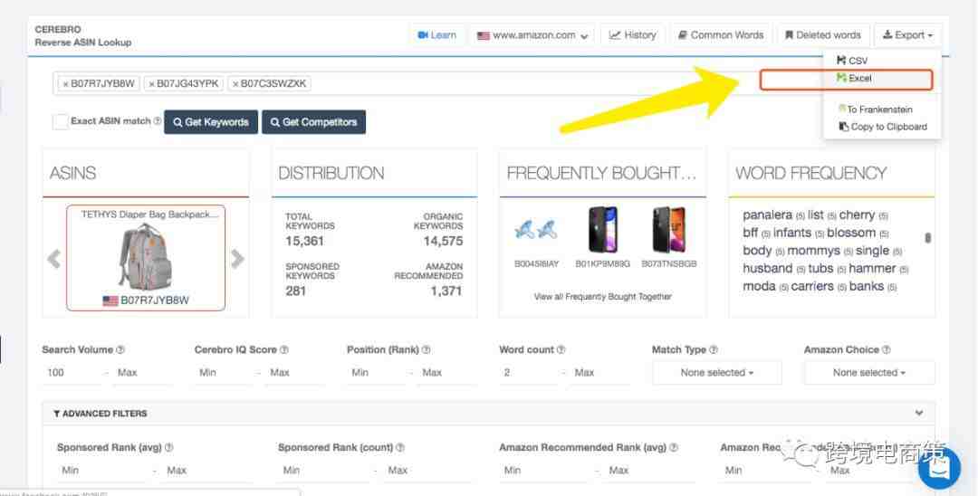Go to previous ASIN with left arrow
Screen dimensions: 978x496
point(54,259)
